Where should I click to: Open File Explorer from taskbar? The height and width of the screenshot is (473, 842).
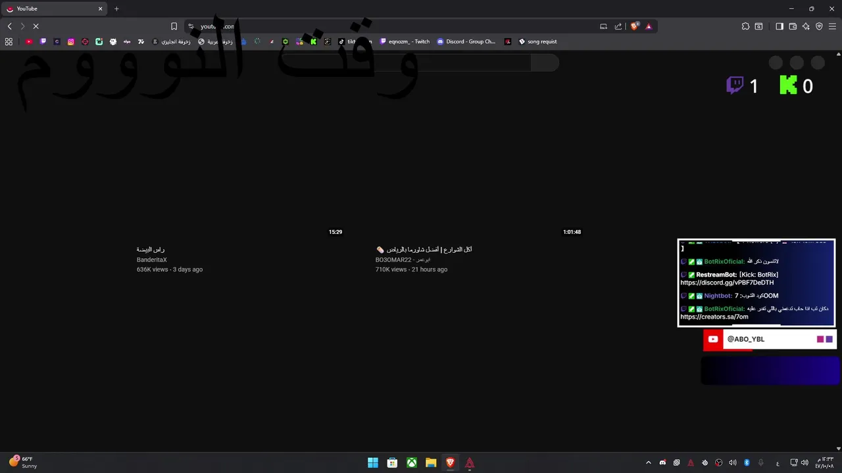click(x=431, y=462)
